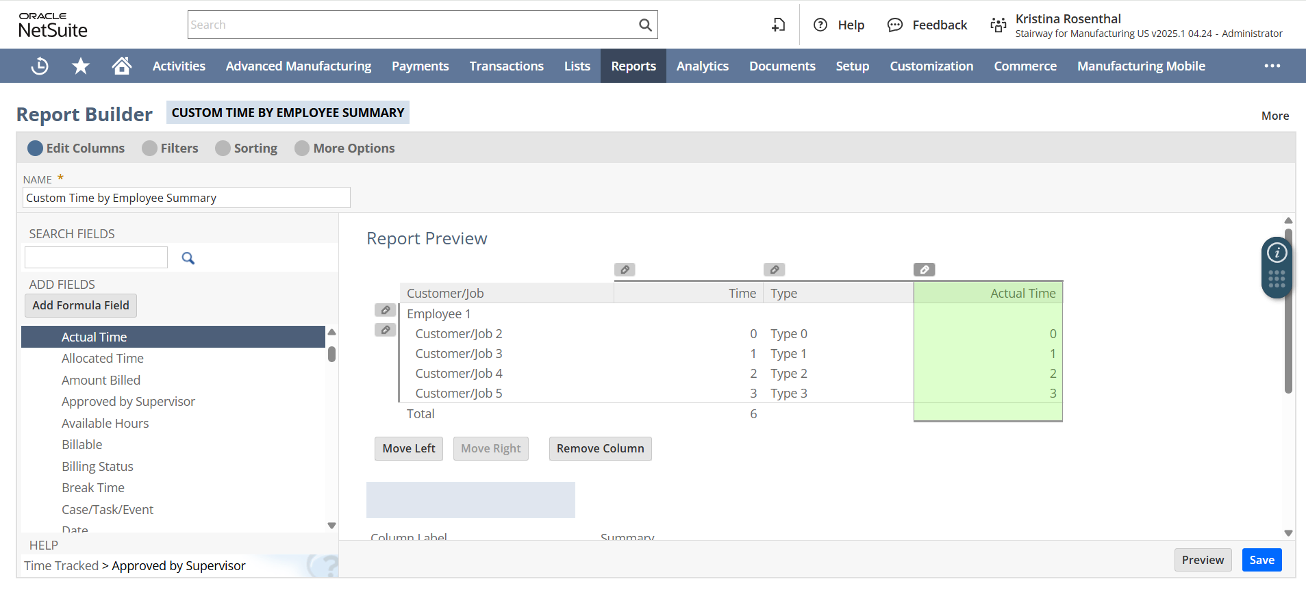This screenshot has height=590, width=1306.
Task: Select Billable in field list
Action: [173, 445]
